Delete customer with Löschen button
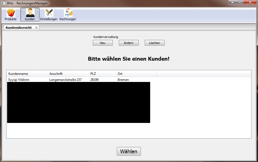This screenshot has width=258, height=162. (155, 43)
